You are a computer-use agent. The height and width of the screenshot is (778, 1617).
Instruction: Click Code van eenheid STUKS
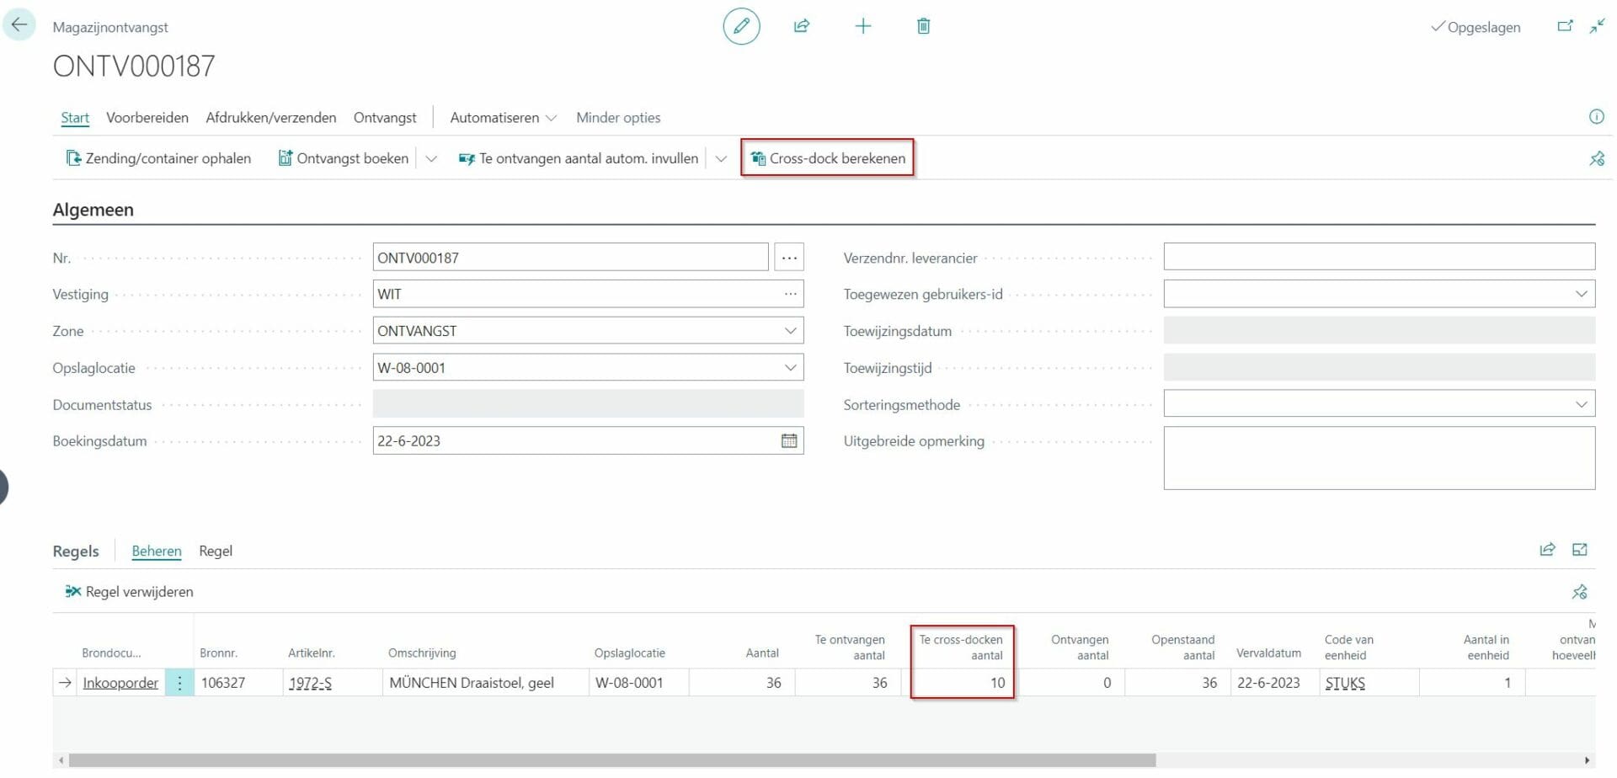[1369, 683]
